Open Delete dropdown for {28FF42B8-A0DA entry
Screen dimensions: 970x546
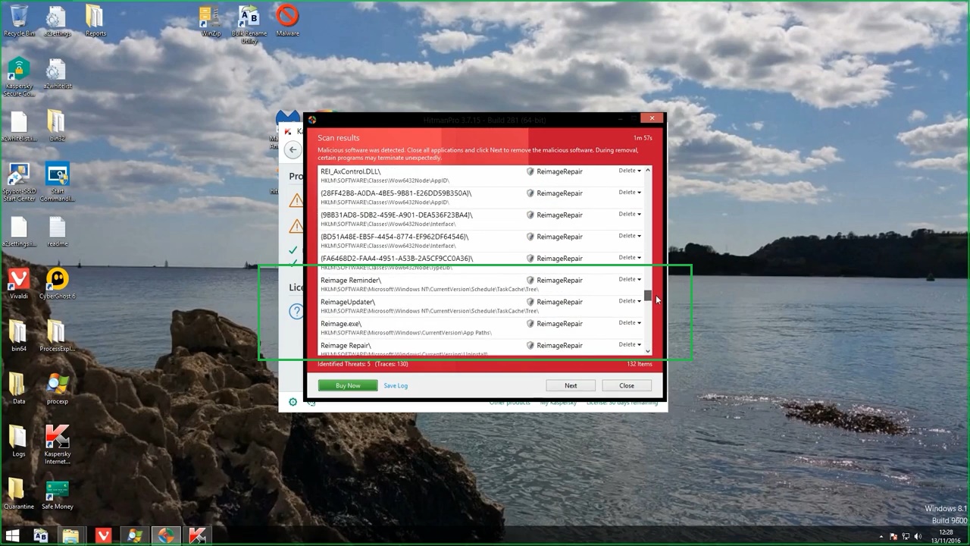630,193
